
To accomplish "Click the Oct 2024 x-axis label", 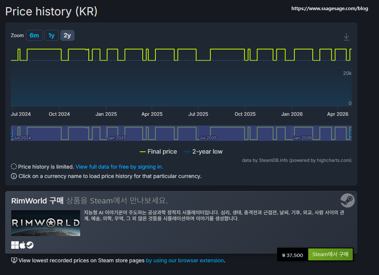I will (59, 114).
